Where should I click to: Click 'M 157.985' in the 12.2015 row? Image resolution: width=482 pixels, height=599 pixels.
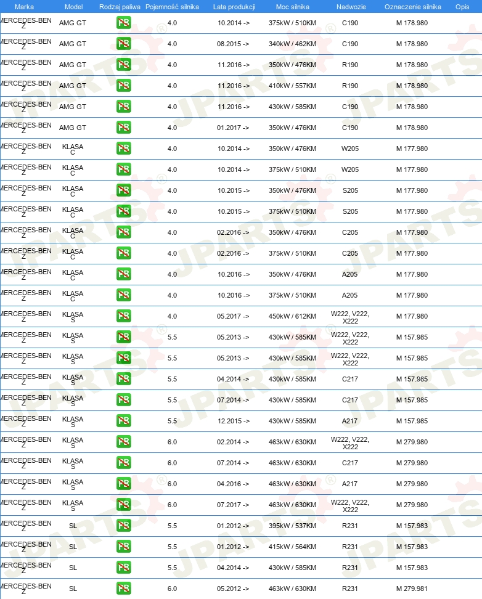[x=412, y=421]
